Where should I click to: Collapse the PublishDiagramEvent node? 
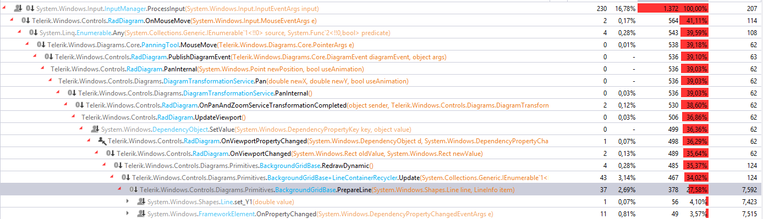click(35, 56)
